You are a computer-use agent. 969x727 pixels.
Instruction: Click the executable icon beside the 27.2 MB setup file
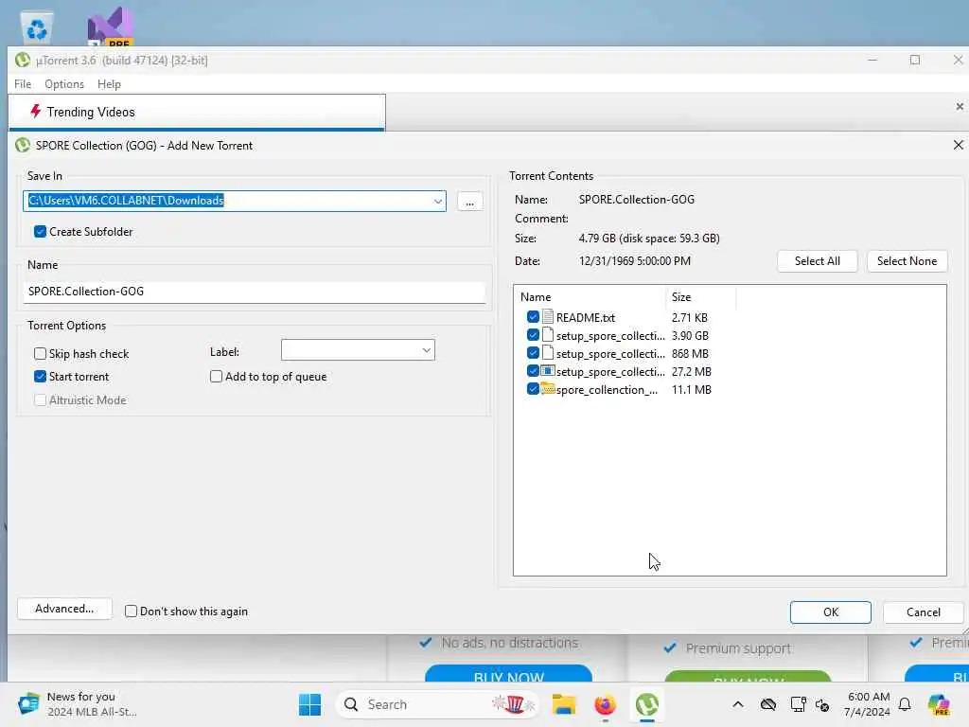point(548,371)
